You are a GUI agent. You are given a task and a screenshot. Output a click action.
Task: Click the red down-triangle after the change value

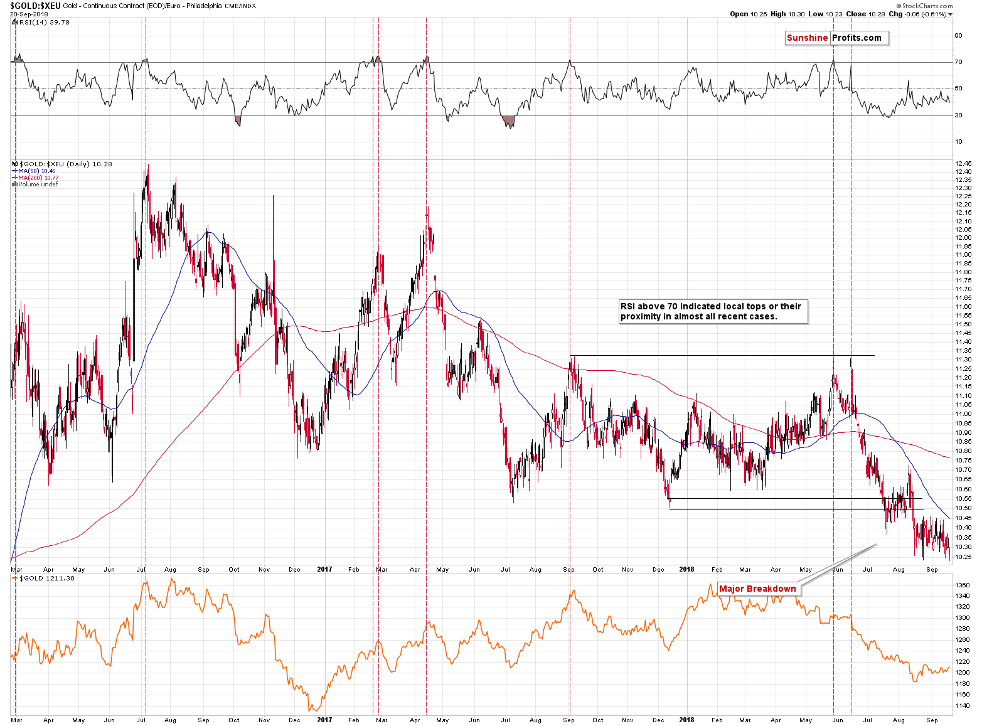point(951,14)
